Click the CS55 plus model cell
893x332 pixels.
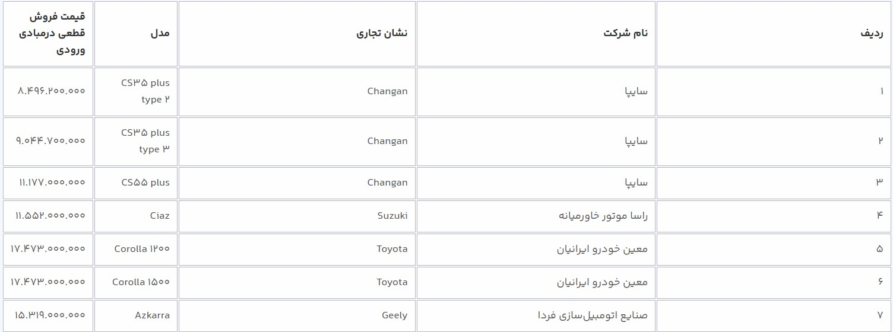click(145, 182)
